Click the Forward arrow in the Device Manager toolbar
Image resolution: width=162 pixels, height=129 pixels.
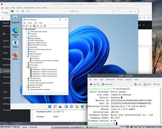click(x=27, y=26)
